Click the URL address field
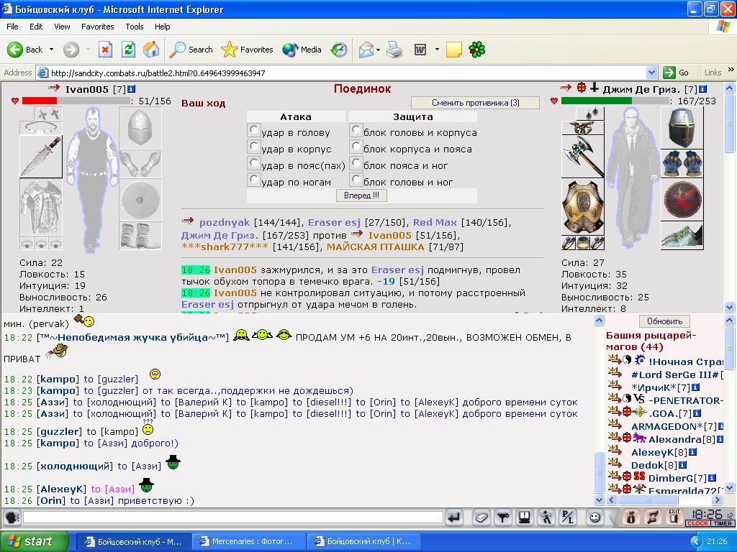 tap(348, 73)
